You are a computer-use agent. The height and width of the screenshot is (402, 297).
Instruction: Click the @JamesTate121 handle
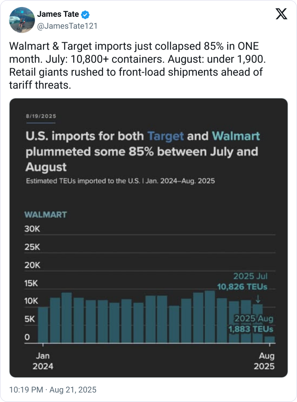67,26
